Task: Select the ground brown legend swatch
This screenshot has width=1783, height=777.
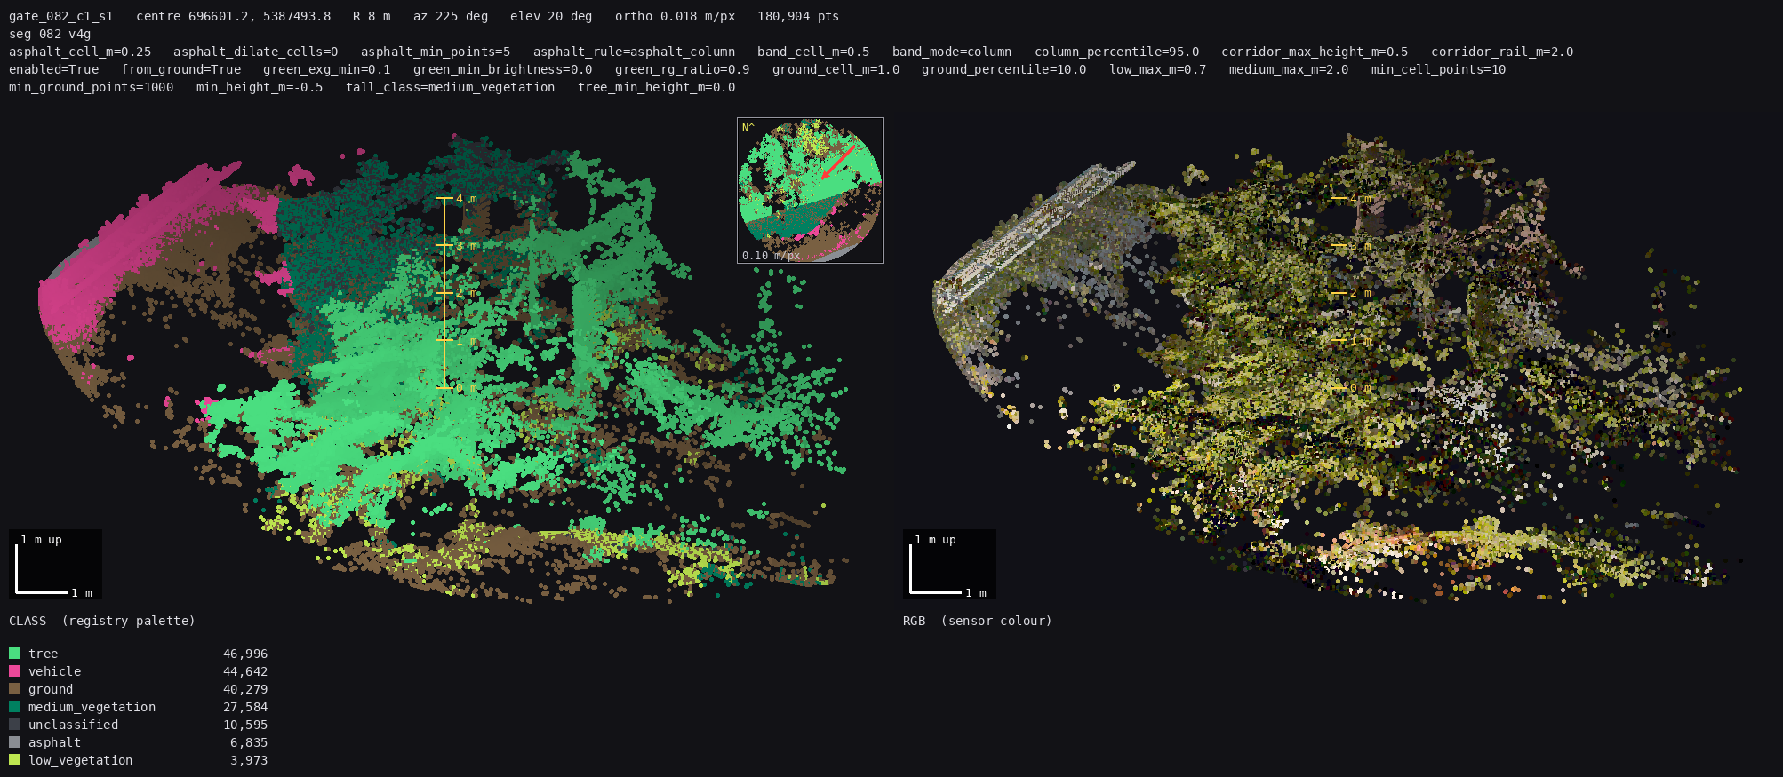Action: click(14, 689)
